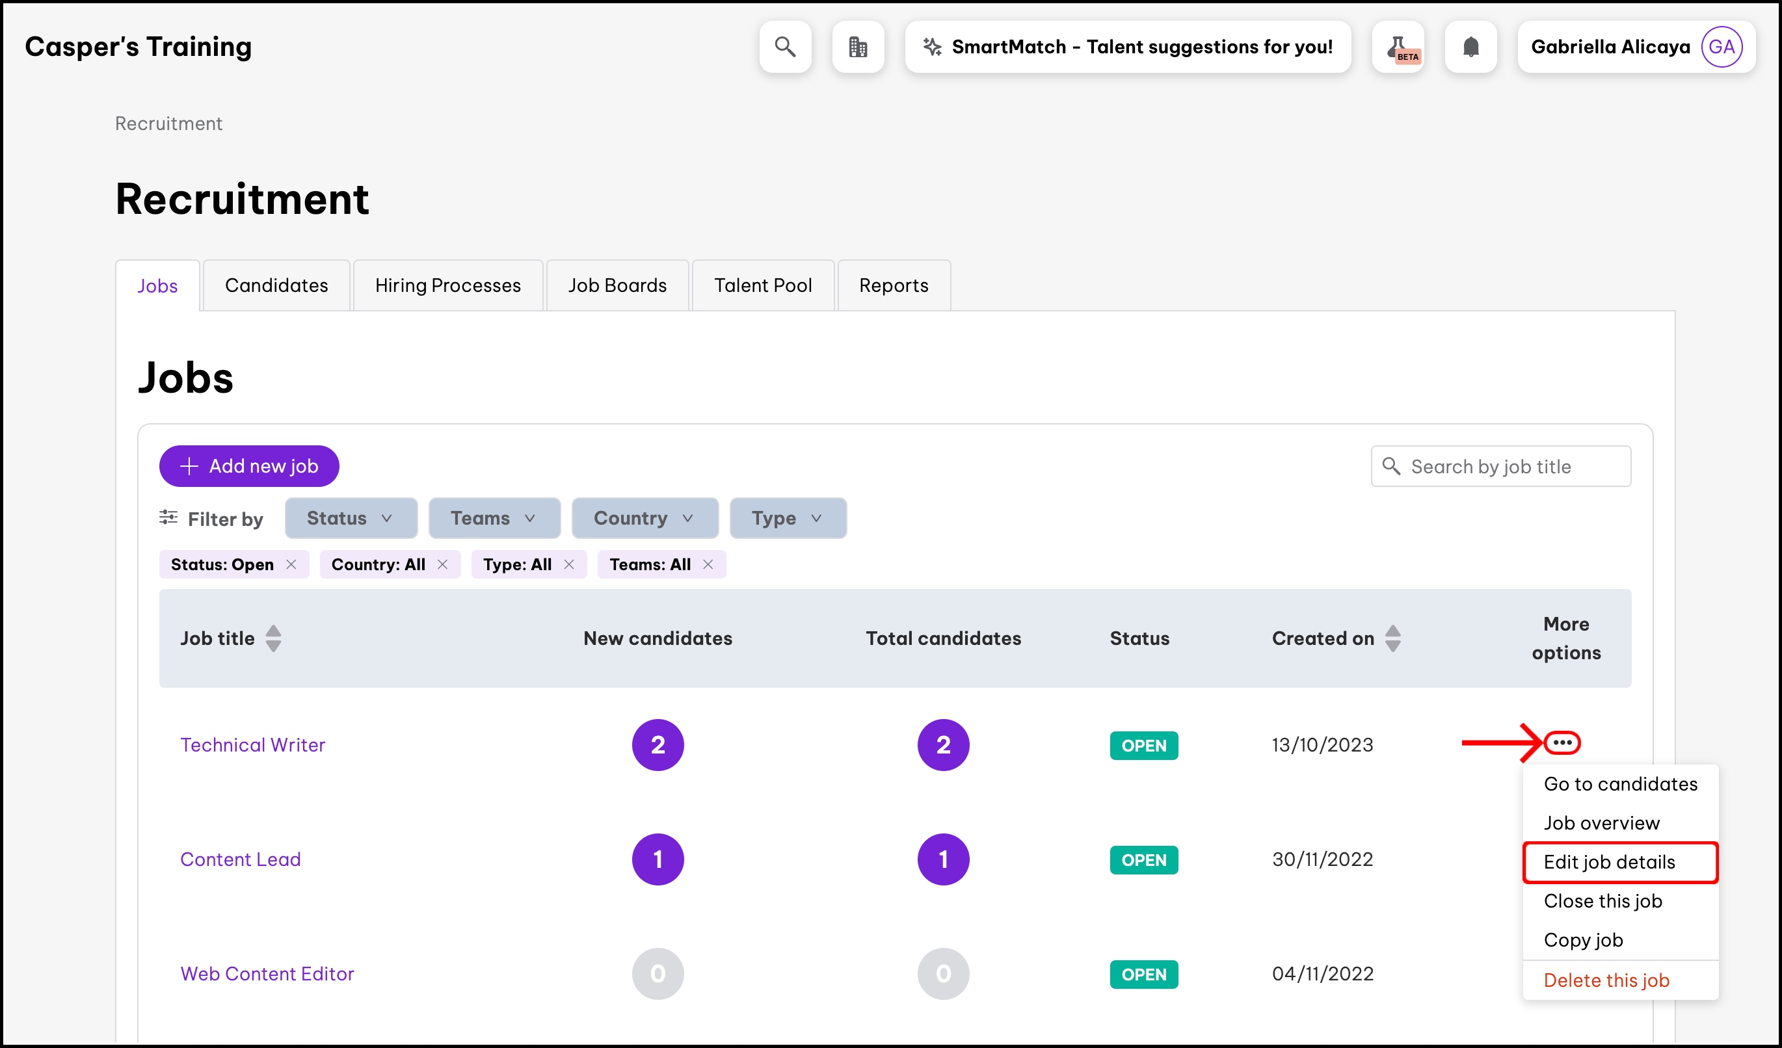
Task: Open Technical Writer three-dot more options
Action: pos(1562,742)
